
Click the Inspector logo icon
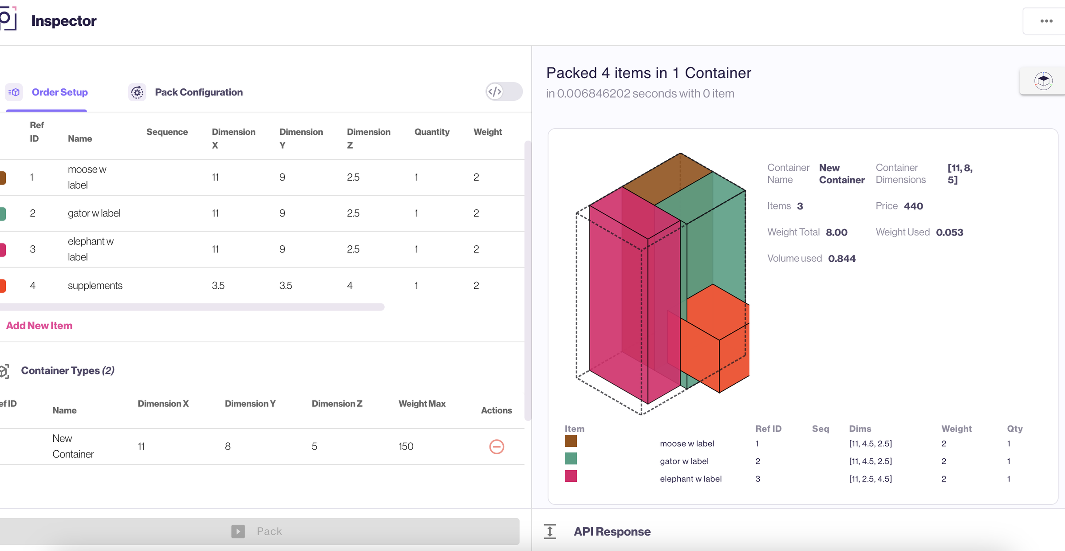[x=8, y=19]
